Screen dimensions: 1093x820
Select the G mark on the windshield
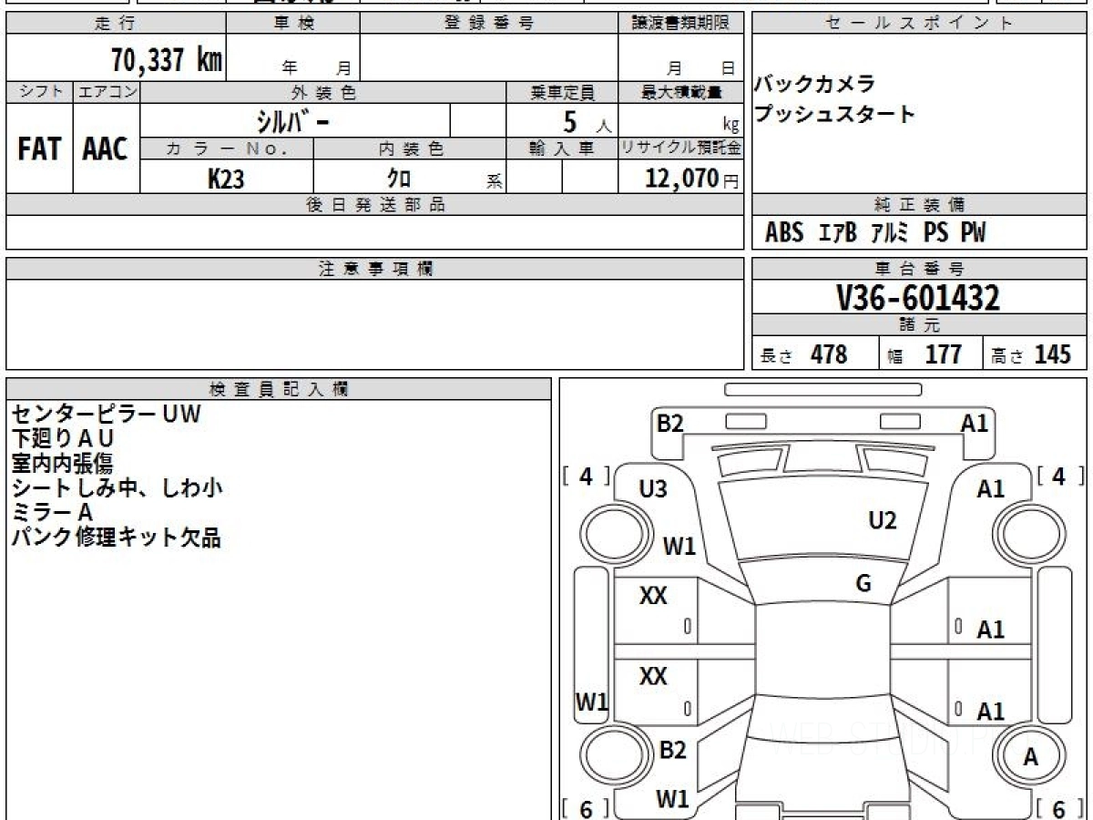(x=863, y=583)
